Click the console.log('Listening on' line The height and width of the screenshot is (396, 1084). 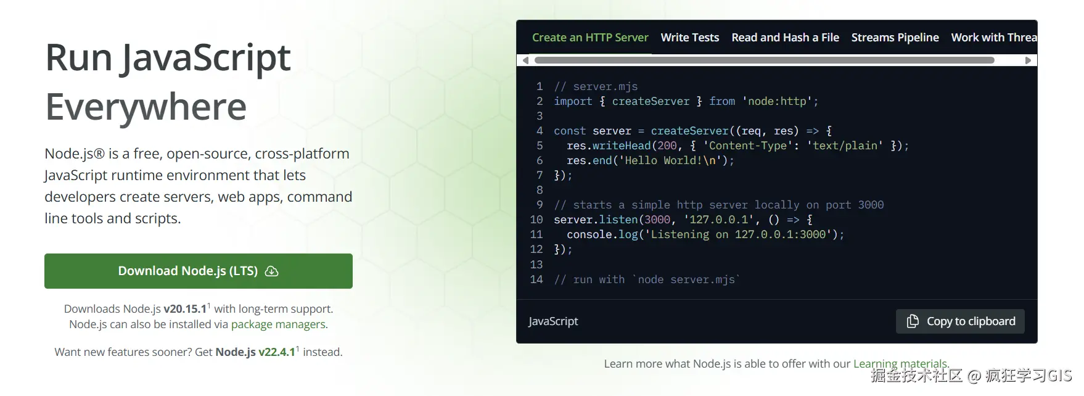(x=705, y=234)
